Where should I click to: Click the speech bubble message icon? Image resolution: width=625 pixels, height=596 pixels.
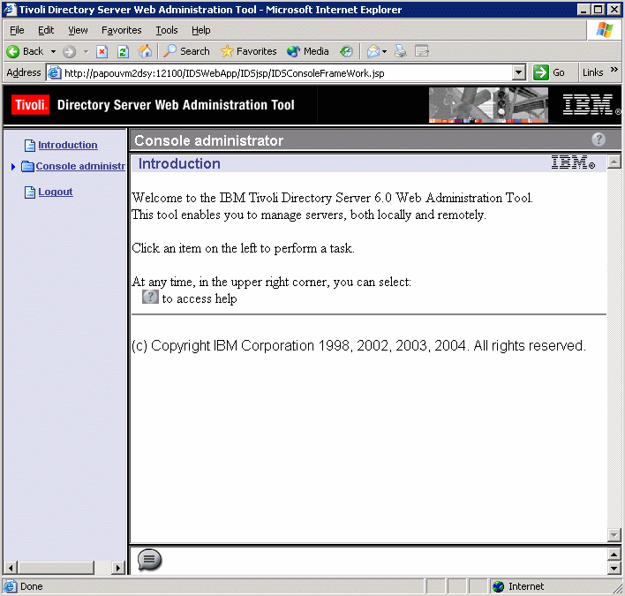[149, 560]
